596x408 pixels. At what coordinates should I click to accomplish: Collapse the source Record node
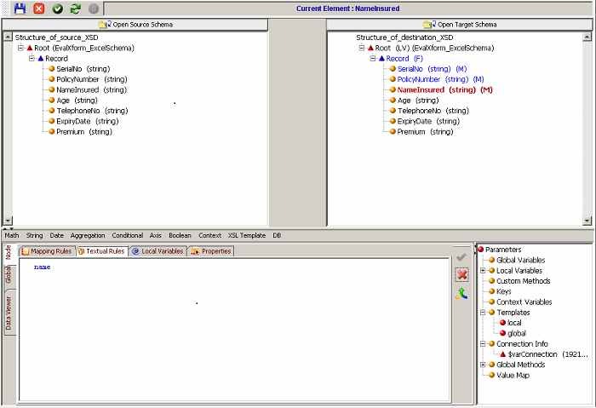click(x=32, y=59)
